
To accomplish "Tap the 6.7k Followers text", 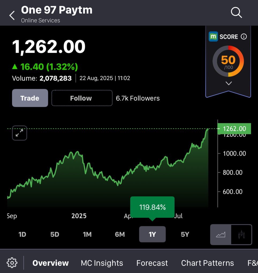I will pyautogui.click(x=138, y=98).
